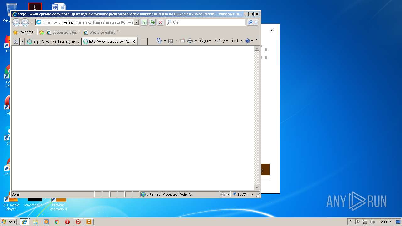Expand the address bar URL history dropdown
Screen dimensions: 402x226
(136, 23)
